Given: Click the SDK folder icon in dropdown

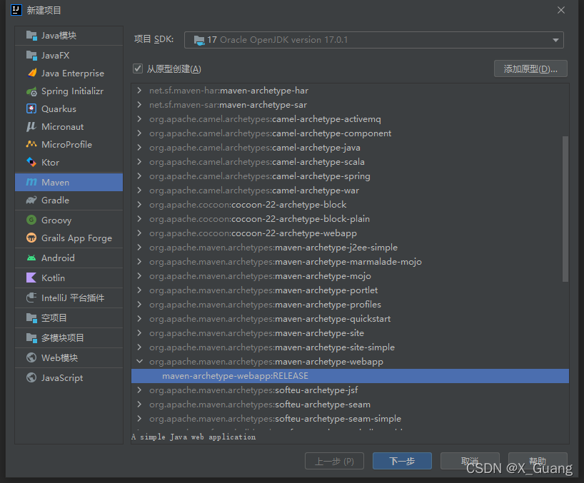Looking at the screenshot, I should point(199,40).
